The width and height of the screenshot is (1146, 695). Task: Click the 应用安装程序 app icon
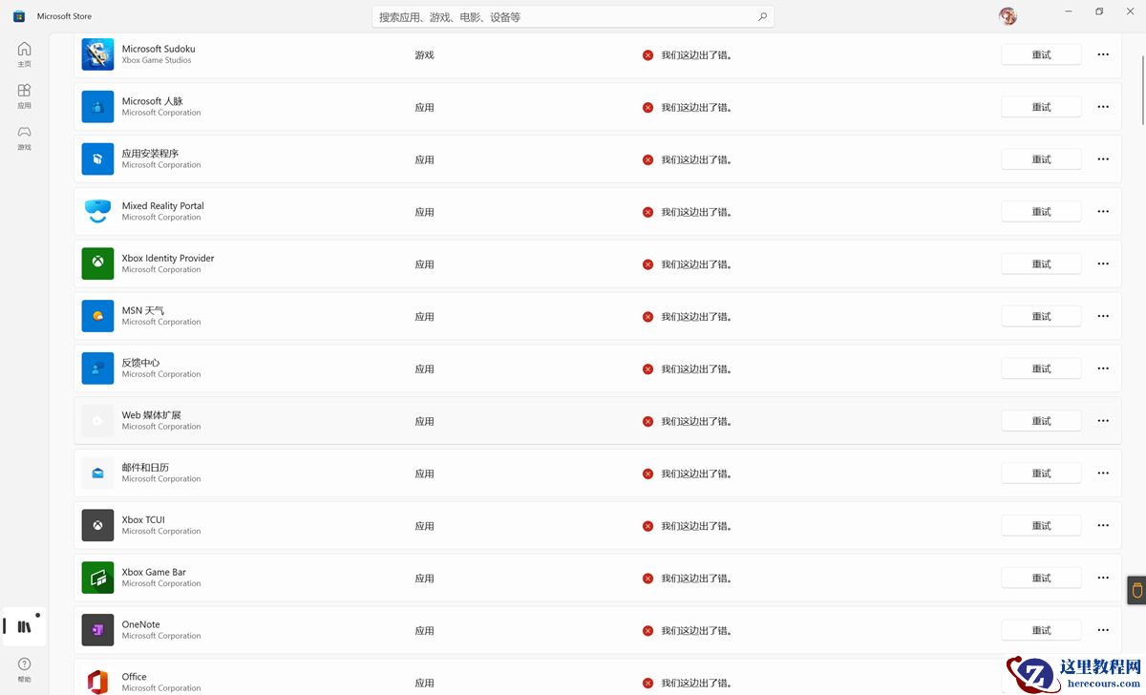(97, 159)
